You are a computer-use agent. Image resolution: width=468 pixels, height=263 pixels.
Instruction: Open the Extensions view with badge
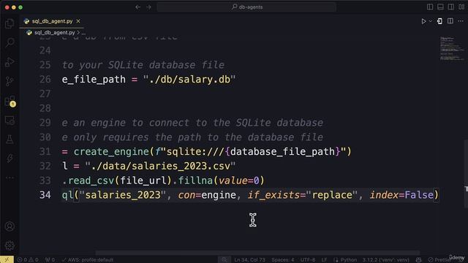(x=10, y=101)
